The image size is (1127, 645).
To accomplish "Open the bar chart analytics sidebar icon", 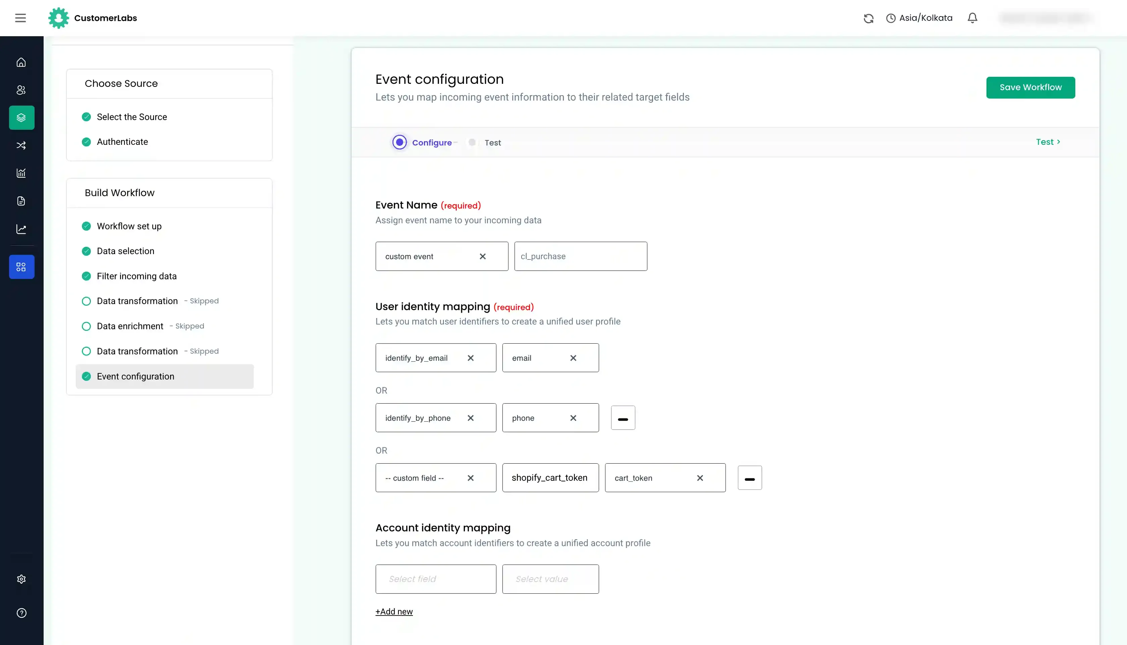I will point(21,173).
